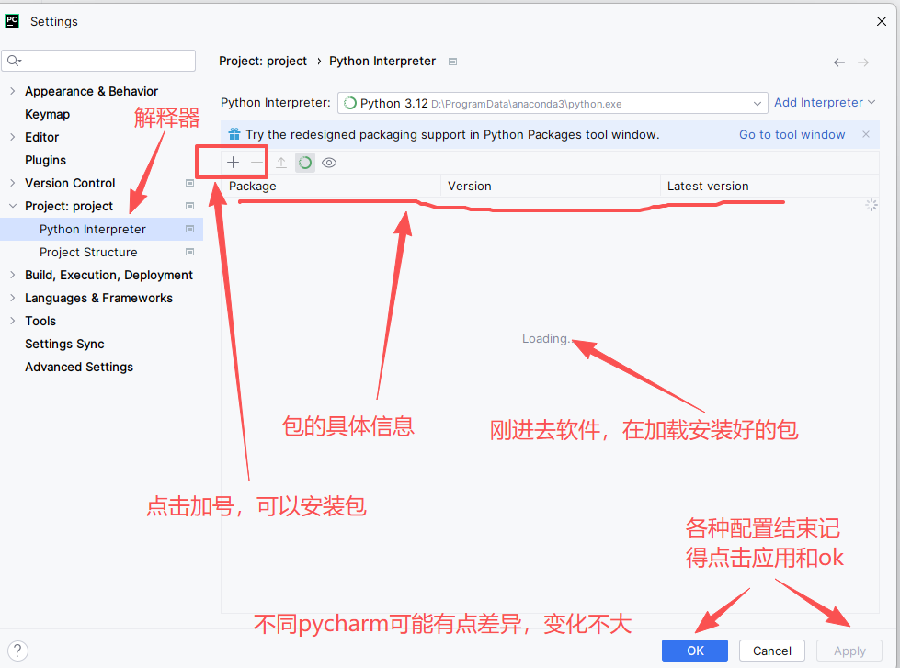This screenshot has width=900, height=668.
Task: Expand the Tools section
Action: click(13, 321)
